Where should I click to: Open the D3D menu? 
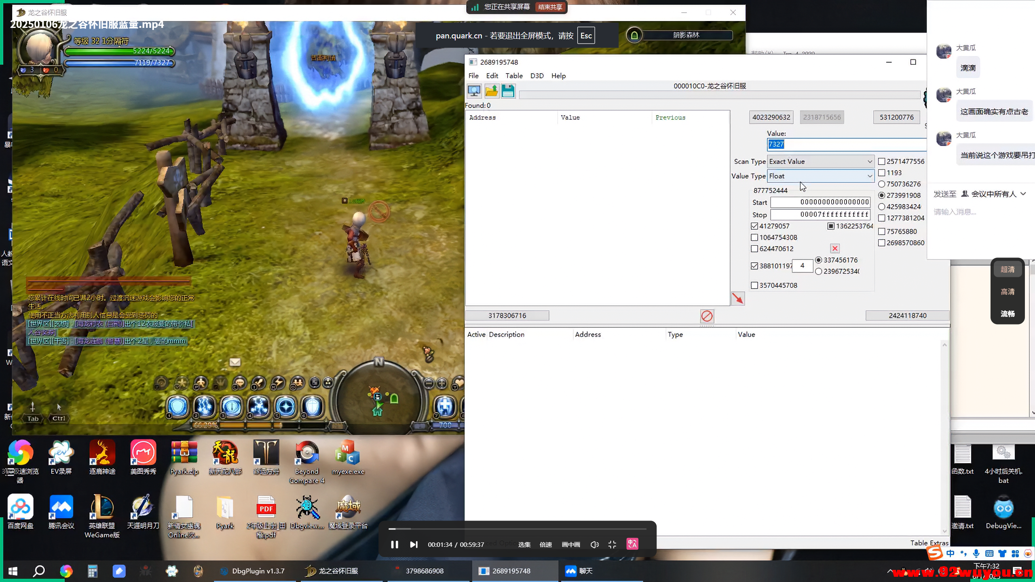(537, 76)
